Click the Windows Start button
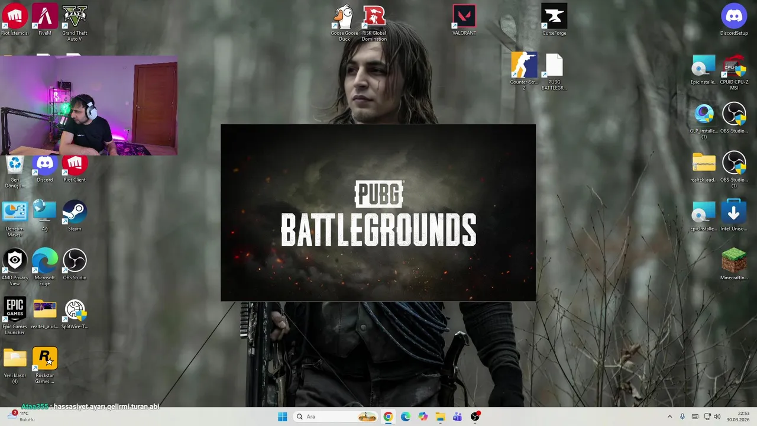Screen dimensions: 757x426 [283, 417]
